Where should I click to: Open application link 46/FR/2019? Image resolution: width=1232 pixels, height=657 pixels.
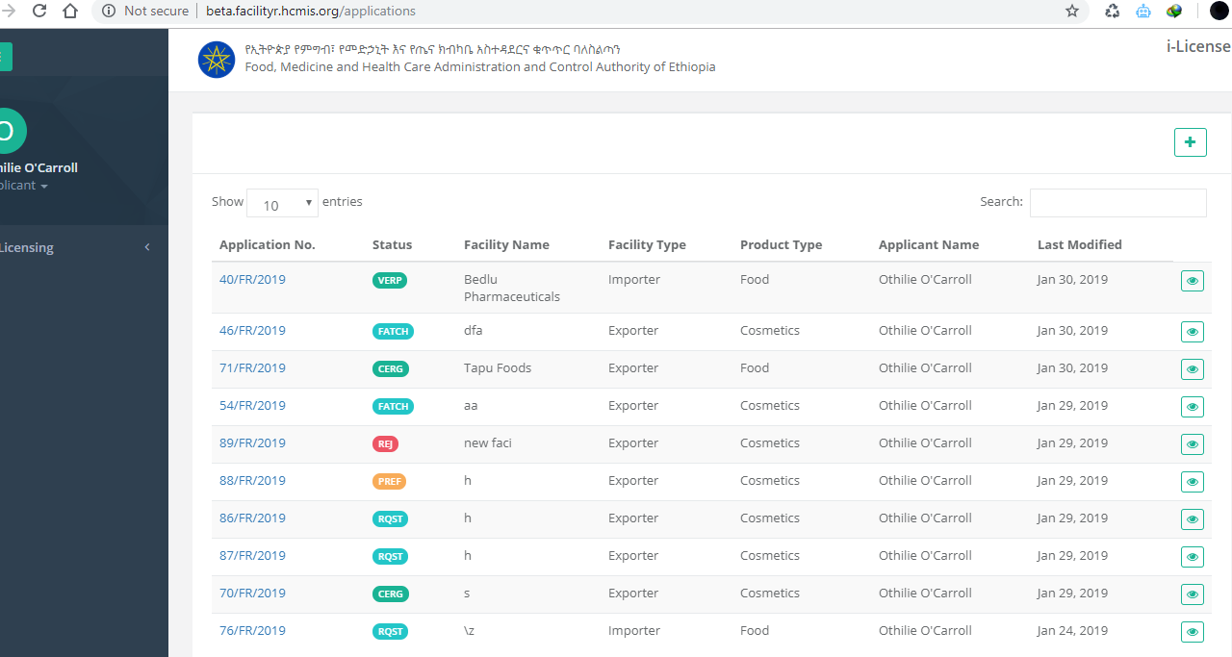point(252,331)
